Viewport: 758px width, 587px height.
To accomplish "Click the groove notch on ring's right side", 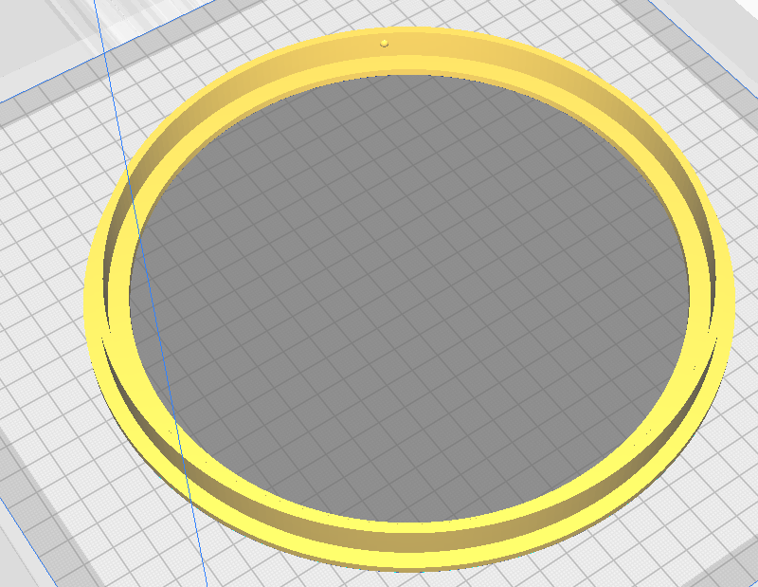I will [713, 336].
